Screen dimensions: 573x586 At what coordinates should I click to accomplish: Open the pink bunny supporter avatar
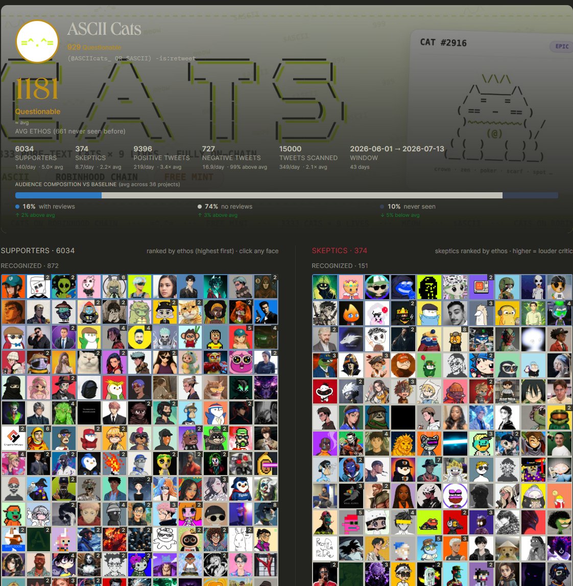89,287
